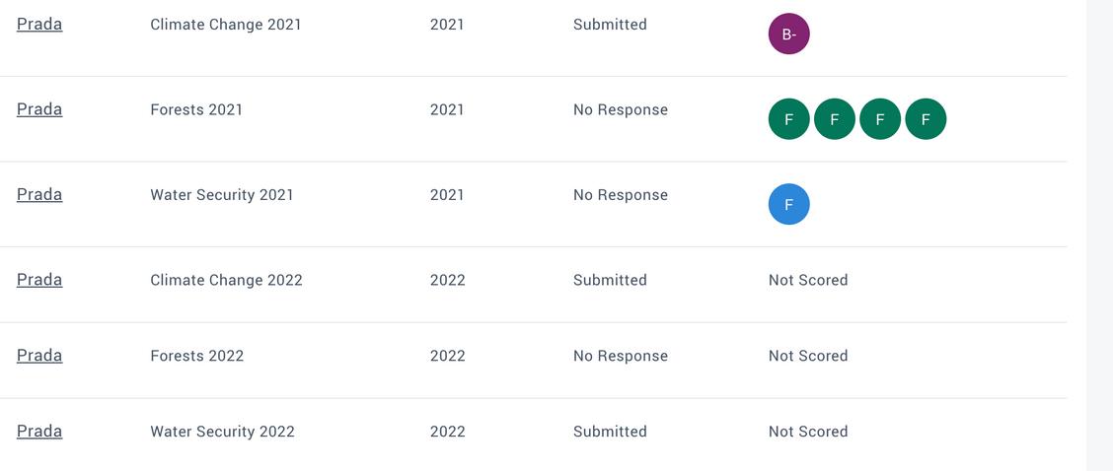Open Prada link in Water Security 2022 row
1113x471 pixels.
39,432
